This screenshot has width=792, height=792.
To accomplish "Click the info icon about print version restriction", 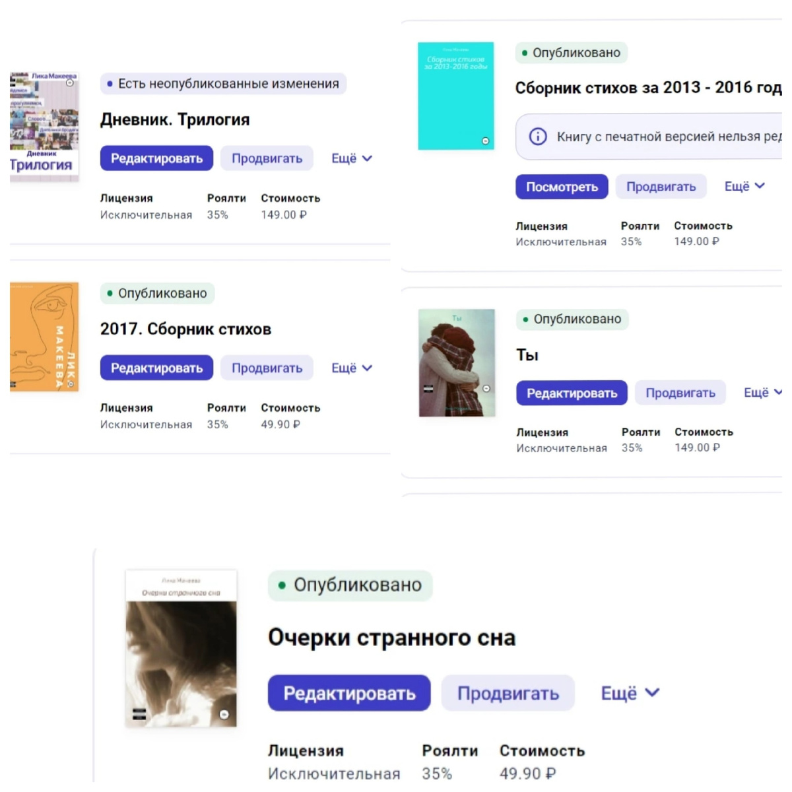I will (538, 137).
